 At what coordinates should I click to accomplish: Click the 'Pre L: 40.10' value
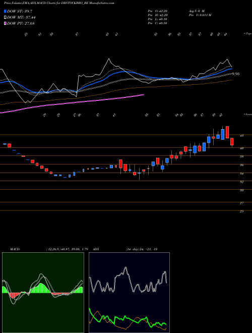[x=157, y=19]
